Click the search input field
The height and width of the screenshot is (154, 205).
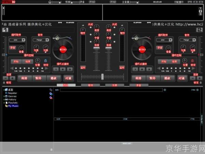[111, 90]
